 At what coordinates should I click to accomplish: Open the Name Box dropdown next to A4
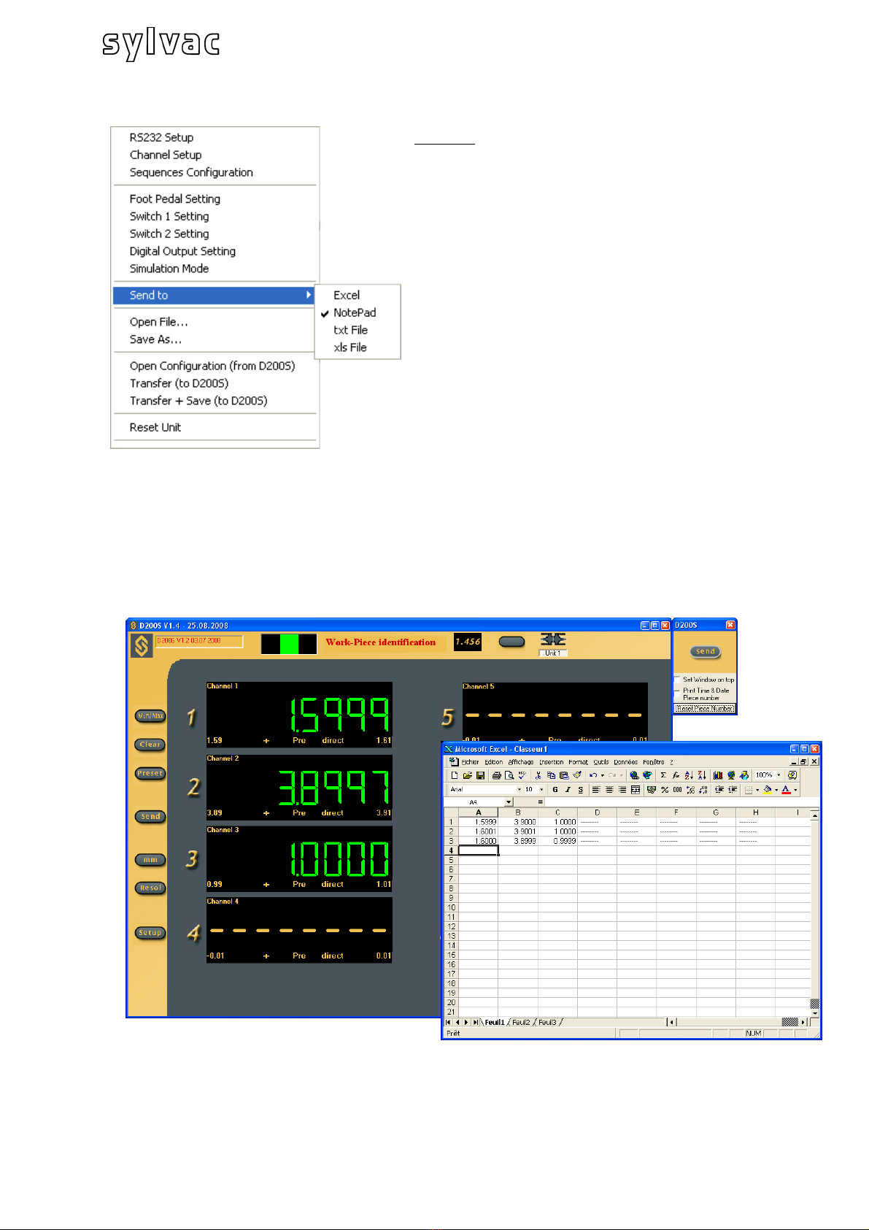coord(509,802)
